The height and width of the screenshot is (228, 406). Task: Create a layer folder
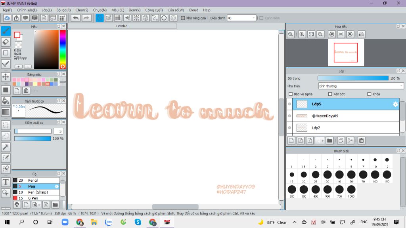[329, 141]
